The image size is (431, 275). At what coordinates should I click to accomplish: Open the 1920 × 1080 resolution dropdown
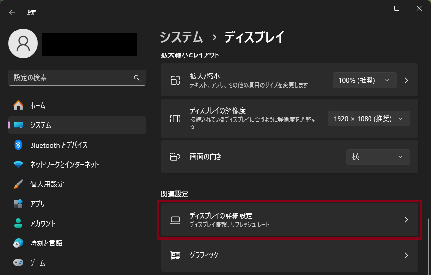point(369,119)
